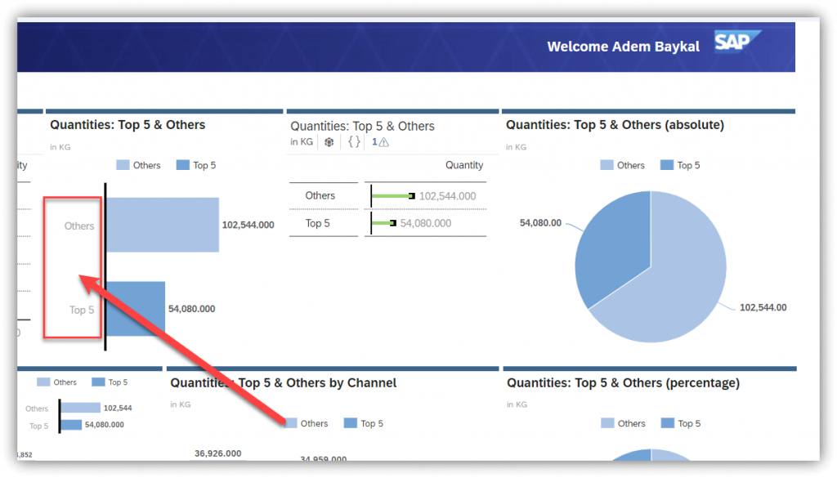
Task: Click the Others axis label in bar chart
Action: (x=79, y=226)
